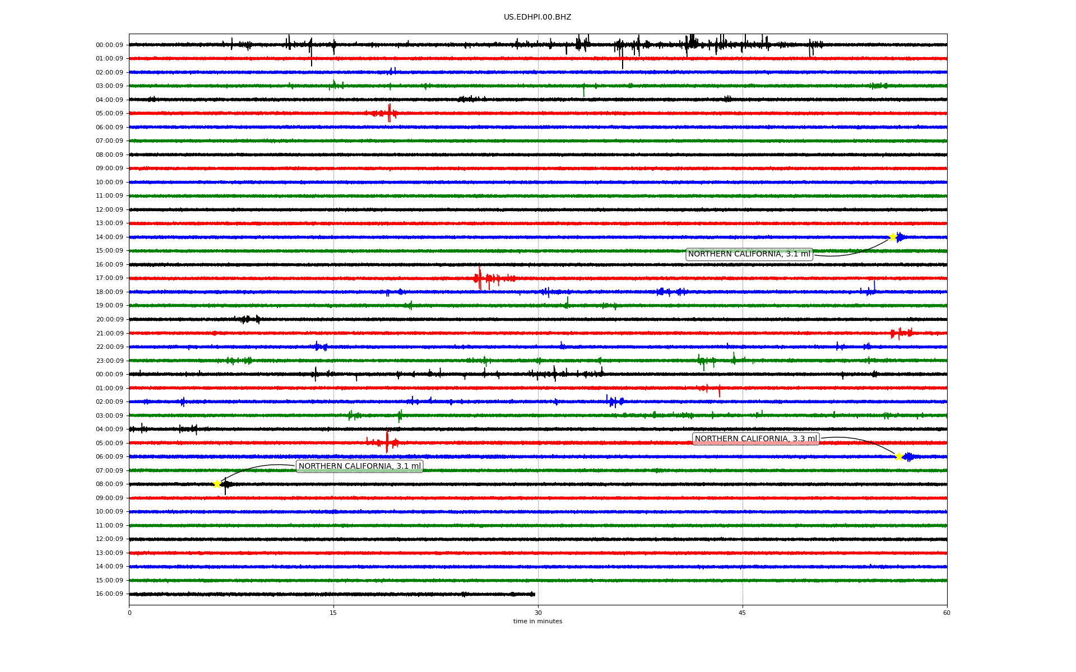
Task: Click the first 05:00:09 row label
Action: 109,113
